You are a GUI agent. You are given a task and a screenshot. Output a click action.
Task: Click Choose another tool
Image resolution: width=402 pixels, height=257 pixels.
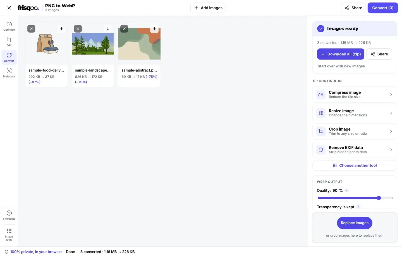click(355, 165)
